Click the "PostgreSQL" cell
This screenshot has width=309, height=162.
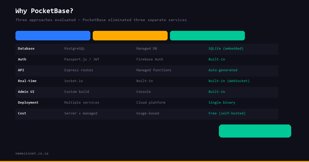coord(75,48)
